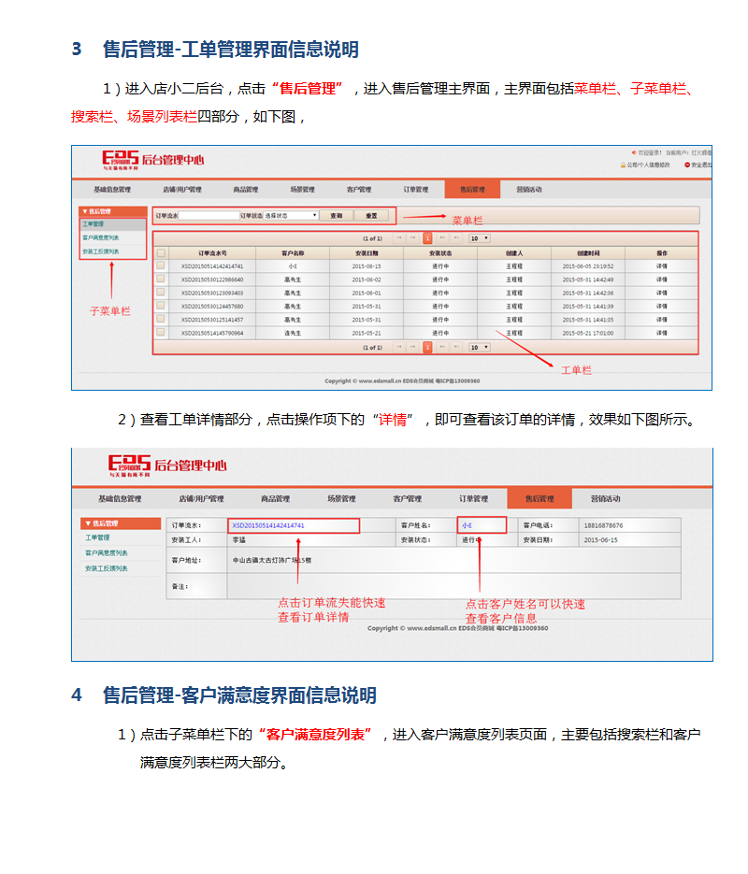Check the row for order XSD20150530122986640
748x874 pixels.
pos(161,279)
